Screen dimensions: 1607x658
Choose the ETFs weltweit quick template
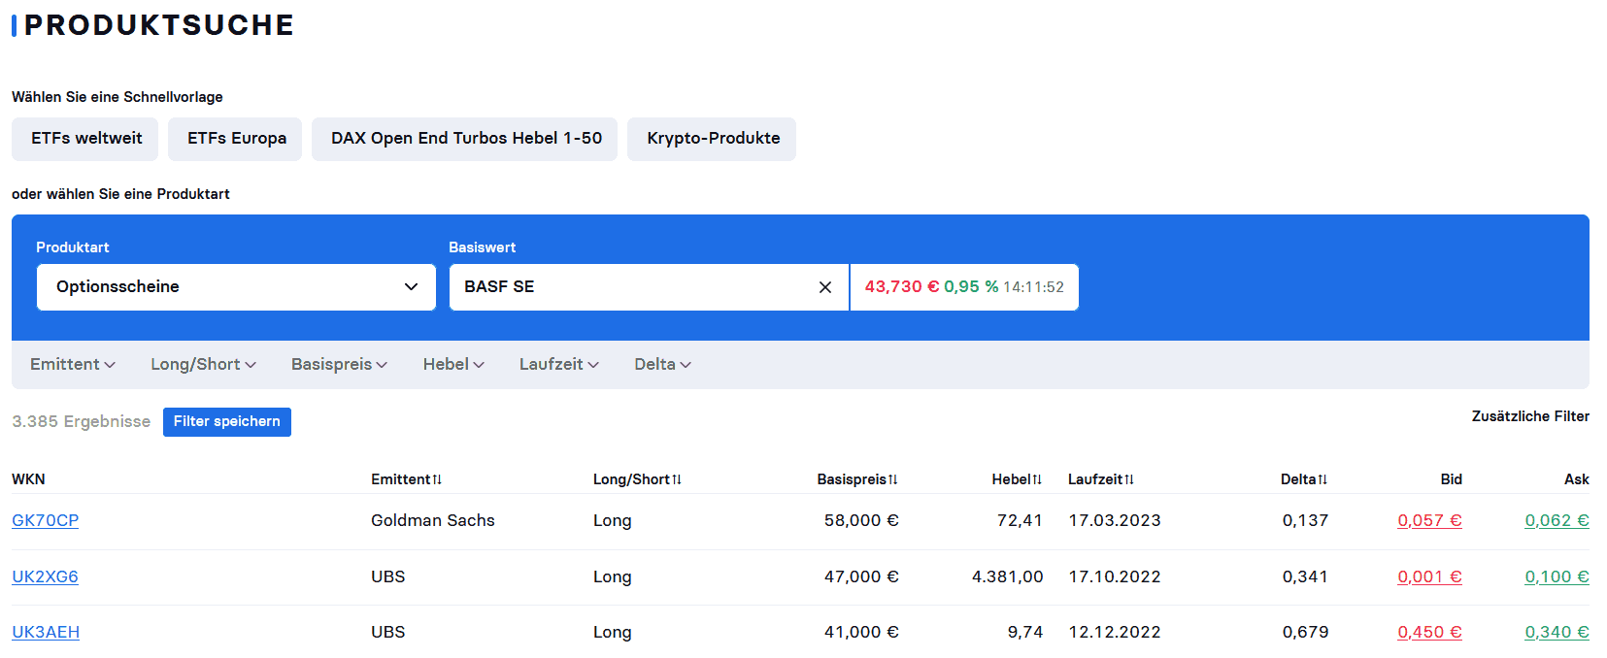86,139
